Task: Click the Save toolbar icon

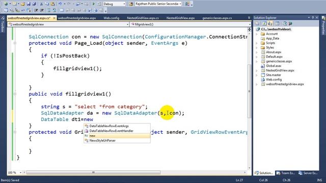Action: [29, 4]
